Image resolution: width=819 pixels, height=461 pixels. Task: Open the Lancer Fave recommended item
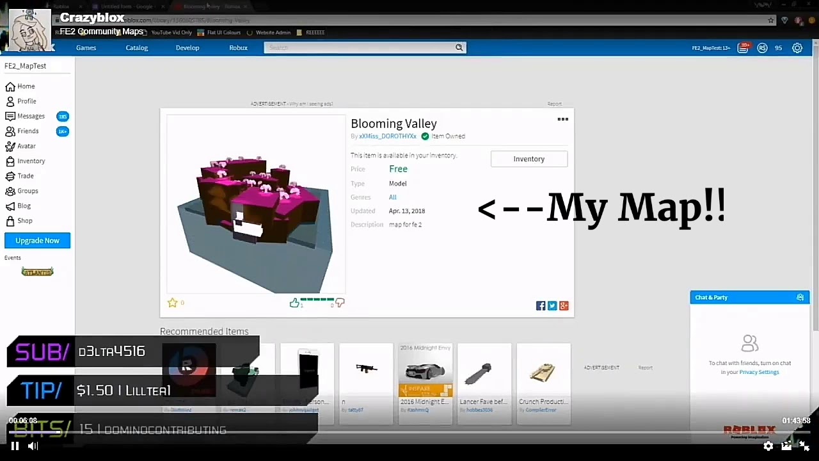tap(484, 383)
